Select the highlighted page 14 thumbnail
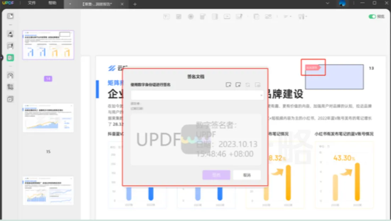The width and height of the screenshot is (391, 221). click(48, 45)
